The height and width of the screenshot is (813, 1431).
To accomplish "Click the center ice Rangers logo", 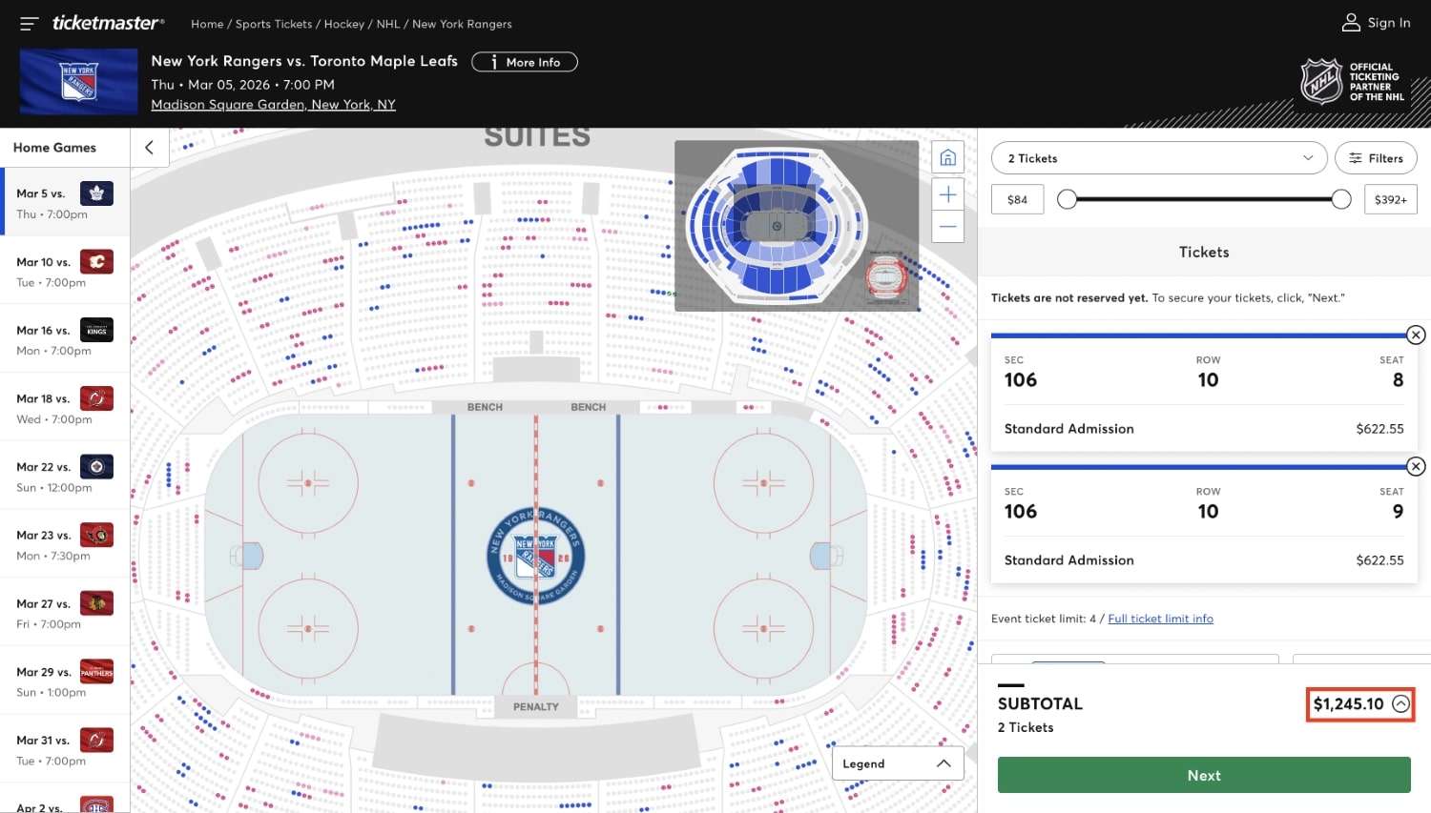I will [535, 557].
